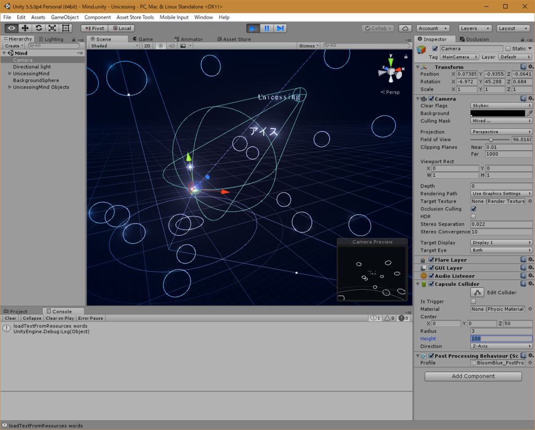This screenshot has height=430, width=535.
Task: Click the Step frame button
Action: [280, 28]
